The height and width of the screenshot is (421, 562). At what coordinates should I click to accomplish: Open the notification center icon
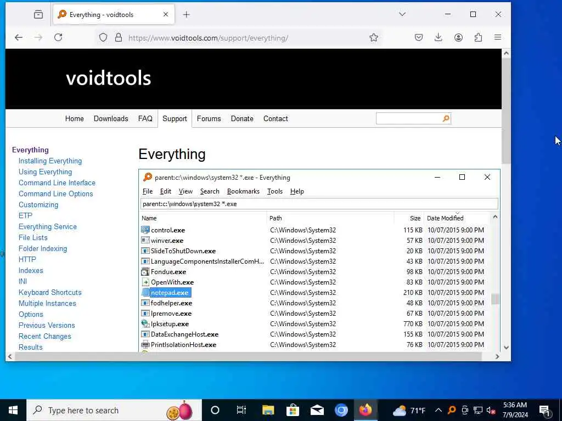pos(544,411)
